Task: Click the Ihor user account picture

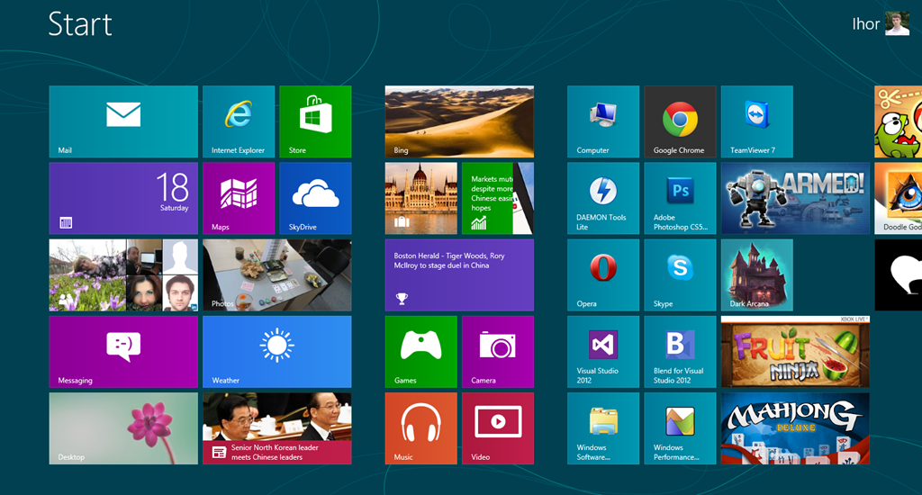Action: click(x=898, y=24)
